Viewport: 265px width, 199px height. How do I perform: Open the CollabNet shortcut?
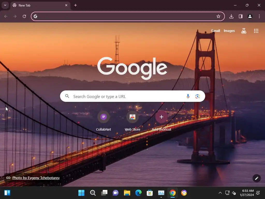point(104,121)
